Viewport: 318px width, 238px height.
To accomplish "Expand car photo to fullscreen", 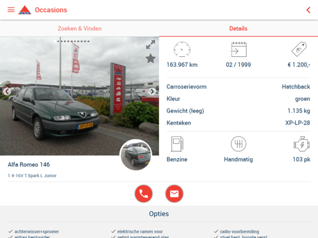I will [x=151, y=44].
